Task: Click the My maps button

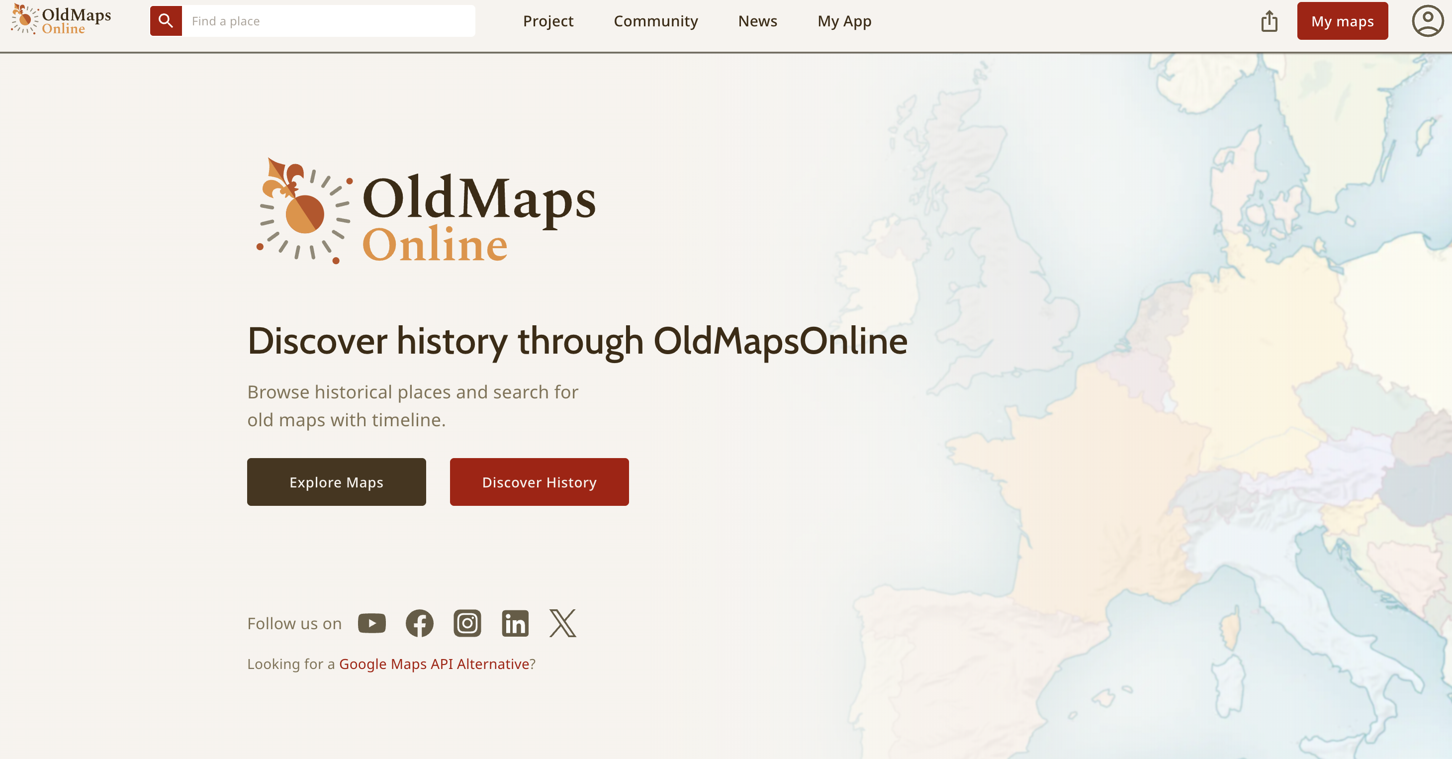Action: pos(1342,21)
